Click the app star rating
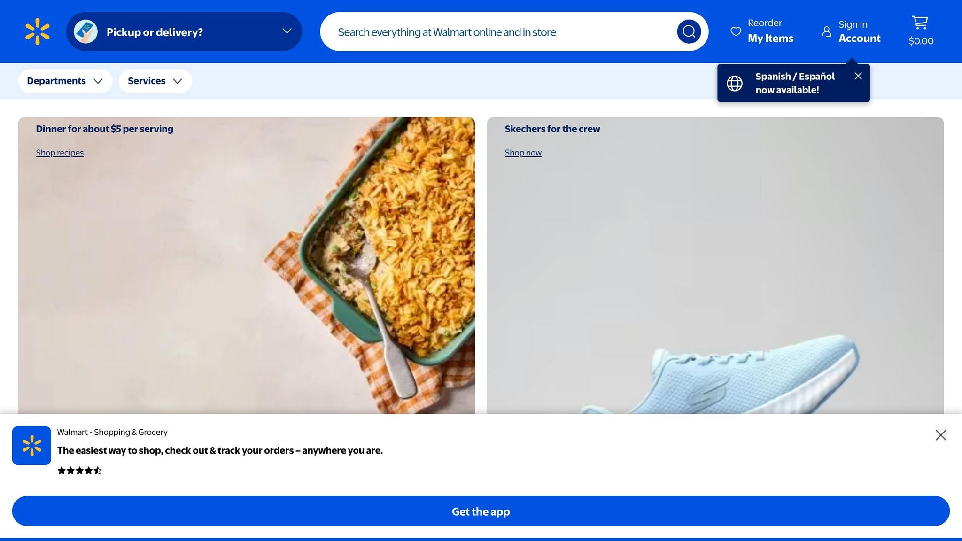 click(x=79, y=471)
